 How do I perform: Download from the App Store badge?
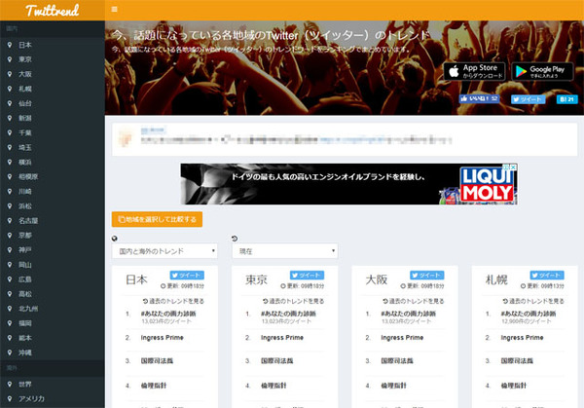[474, 71]
